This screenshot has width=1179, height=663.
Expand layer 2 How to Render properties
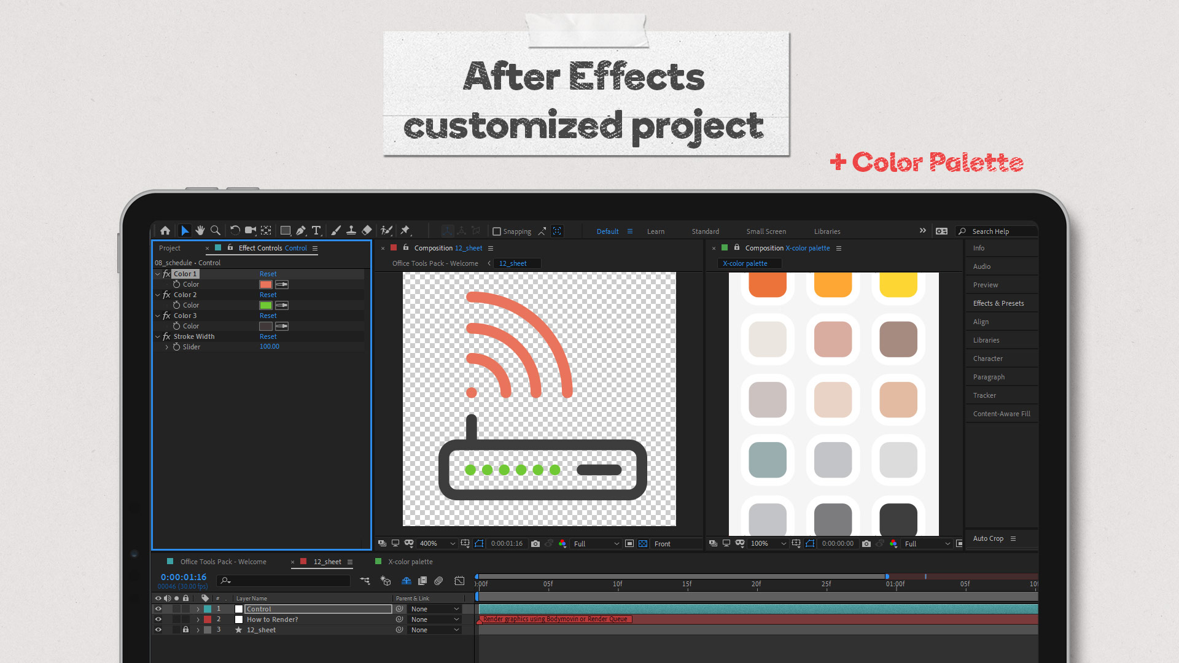coord(198,618)
